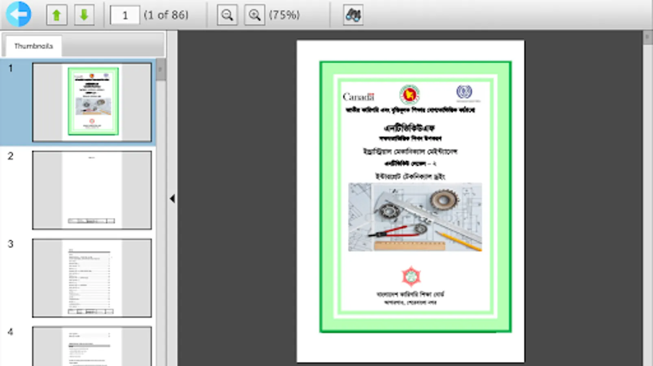Viewport: 653px width, 366px height.
Task: Open search with the binoculars icon
Action: point(353,15)
